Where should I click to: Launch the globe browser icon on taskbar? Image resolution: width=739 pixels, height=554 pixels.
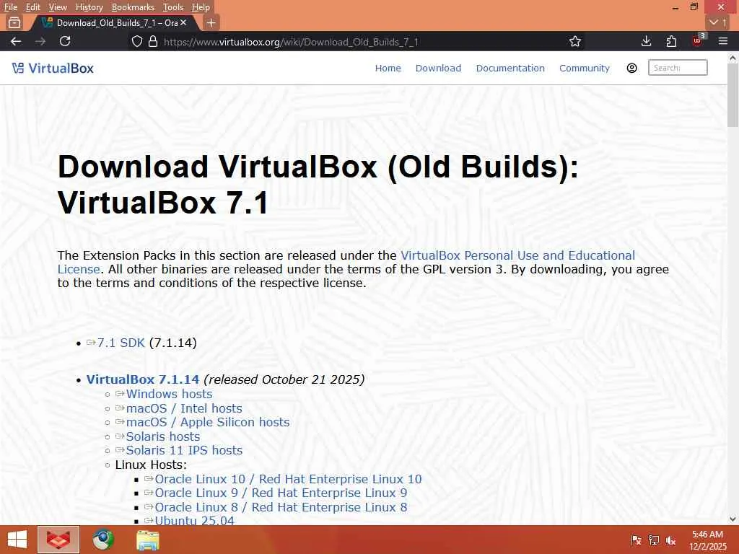pos(102,540)
